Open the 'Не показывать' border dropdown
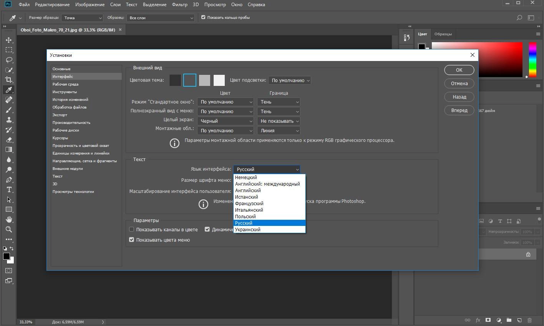 (x=279, y=121)
